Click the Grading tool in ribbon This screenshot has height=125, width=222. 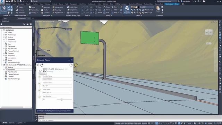33,12
